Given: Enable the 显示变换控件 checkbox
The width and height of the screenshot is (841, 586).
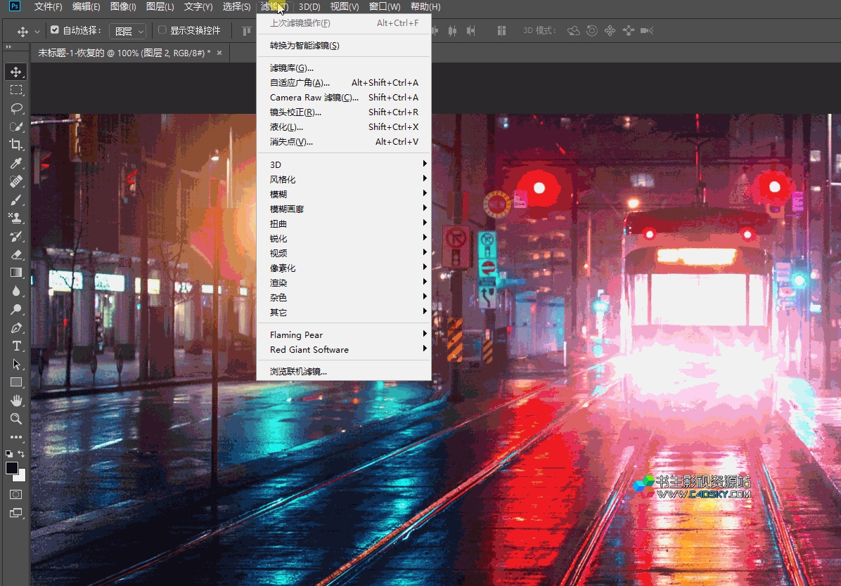Looking at the screenshot, I should click(x=162, y=30).
